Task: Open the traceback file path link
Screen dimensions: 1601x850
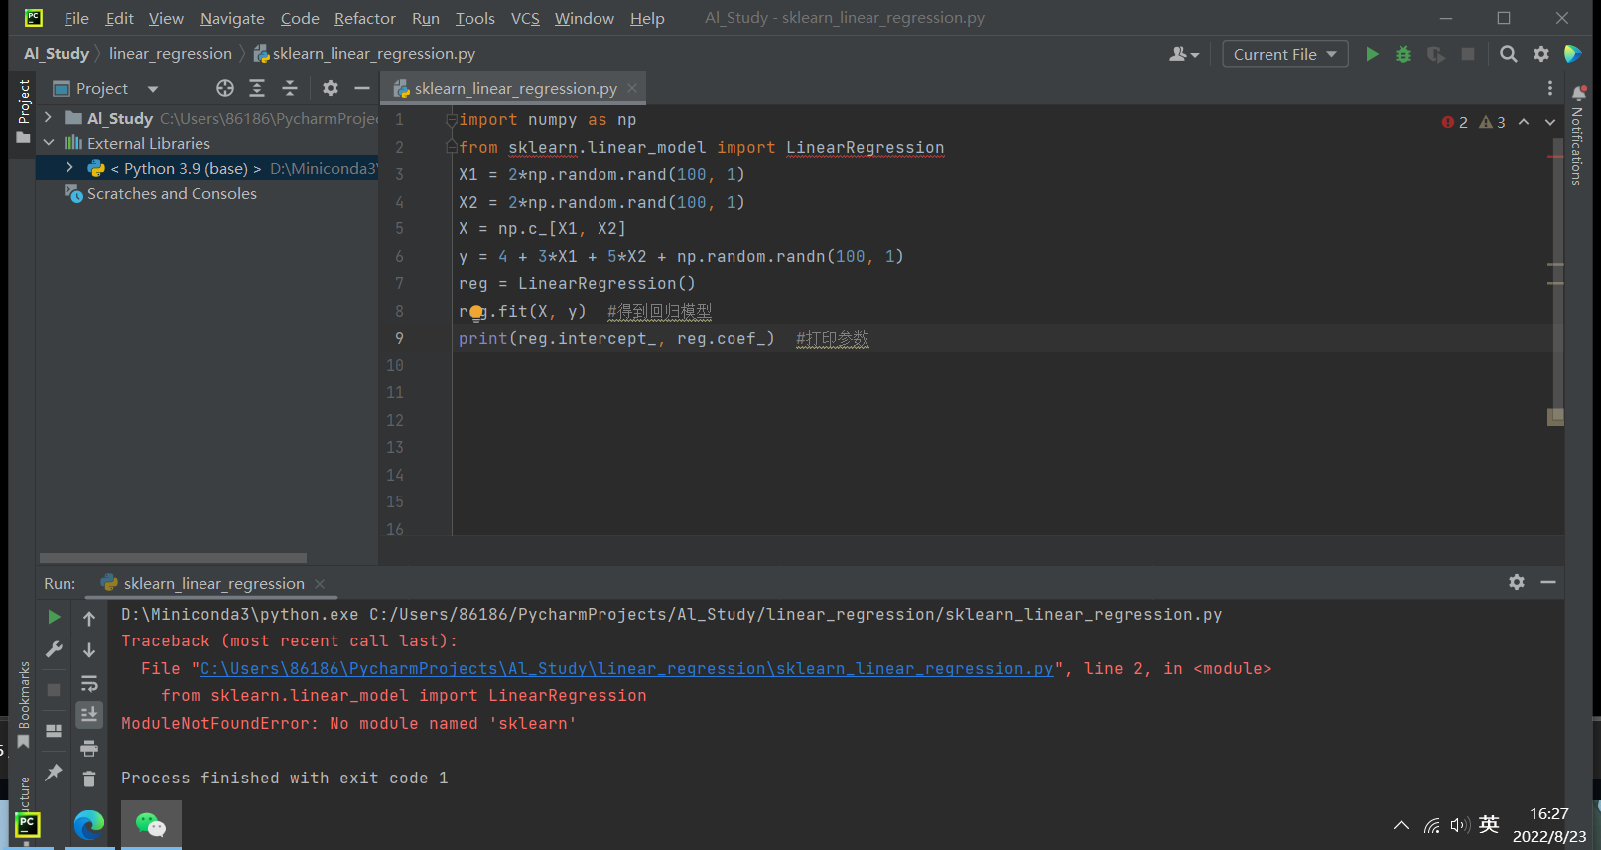Action: (x=626, y=668)
